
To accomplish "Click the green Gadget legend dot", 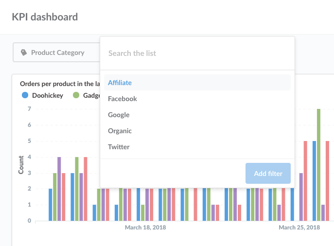I will click(76, 95).
